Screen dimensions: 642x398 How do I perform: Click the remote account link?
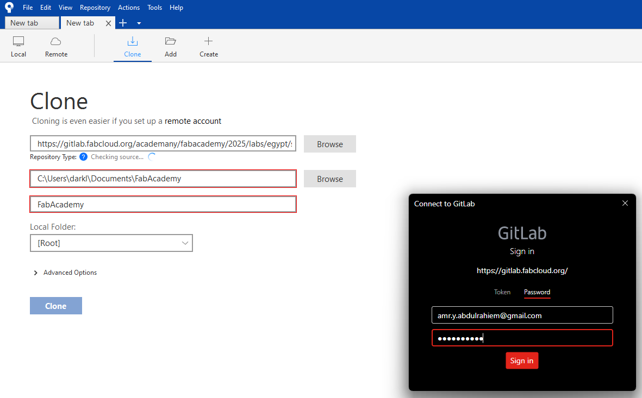[x=193, y=121]
